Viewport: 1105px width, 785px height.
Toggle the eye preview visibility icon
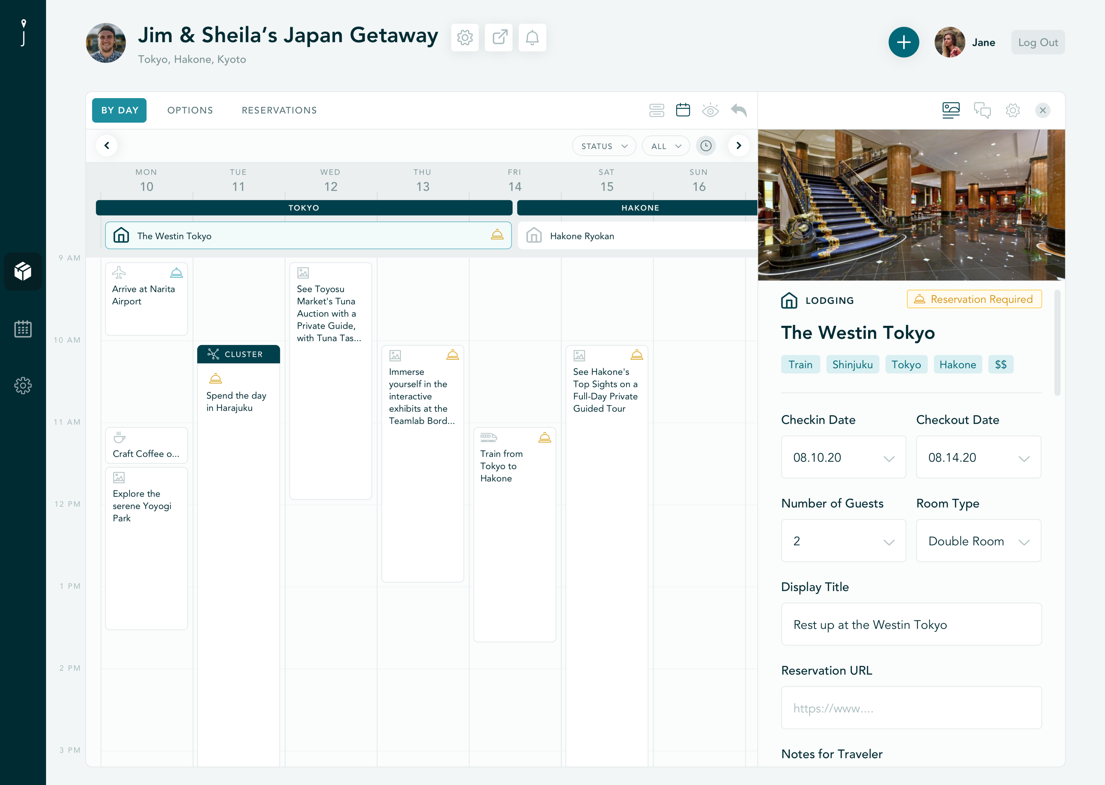pos(710,110)
